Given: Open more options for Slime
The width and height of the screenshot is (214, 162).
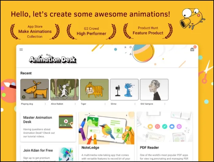Looking at the screenshot, I should (x=135, y=104).
